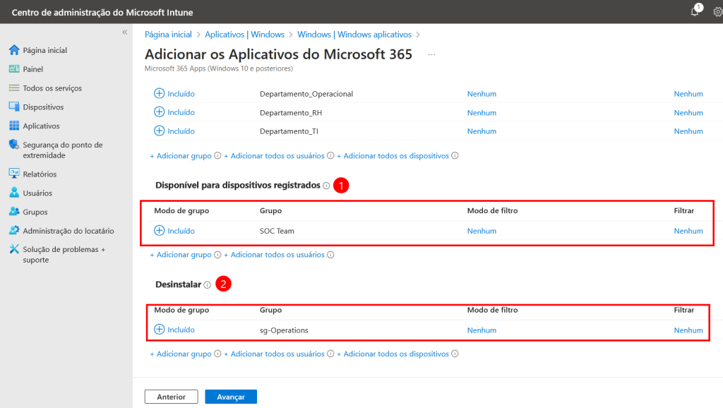
Task: Click Filtrar Nenhum for sg-Operations
Action: click(688, 330)
